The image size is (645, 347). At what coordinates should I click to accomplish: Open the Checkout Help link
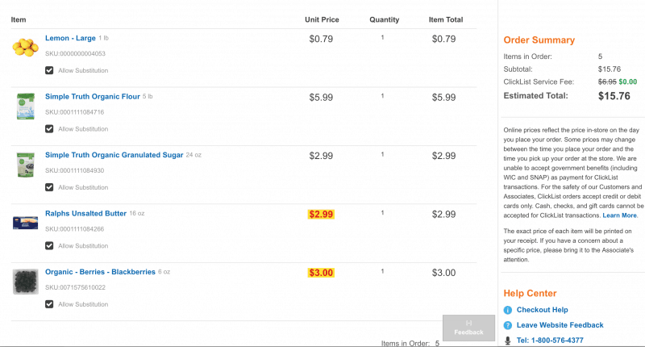[542, 310]
